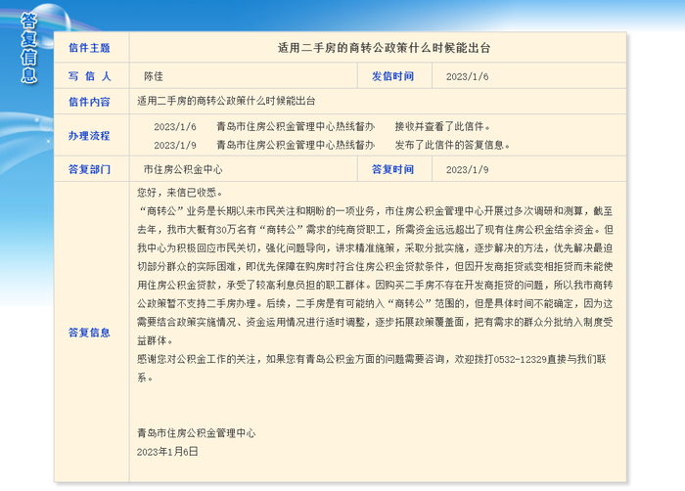Viewport: 685px width, 491px height.
Task: Click the 写信人 label
Action: 89,76
